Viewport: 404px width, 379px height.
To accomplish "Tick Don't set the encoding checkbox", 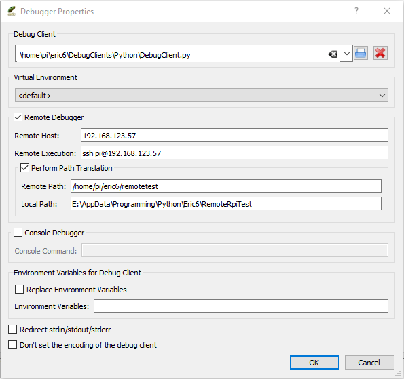I will click(12, 345).
